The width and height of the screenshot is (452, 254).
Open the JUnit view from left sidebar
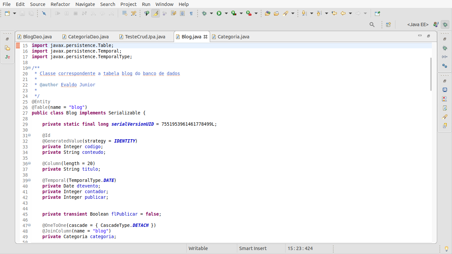click(8, 57)
